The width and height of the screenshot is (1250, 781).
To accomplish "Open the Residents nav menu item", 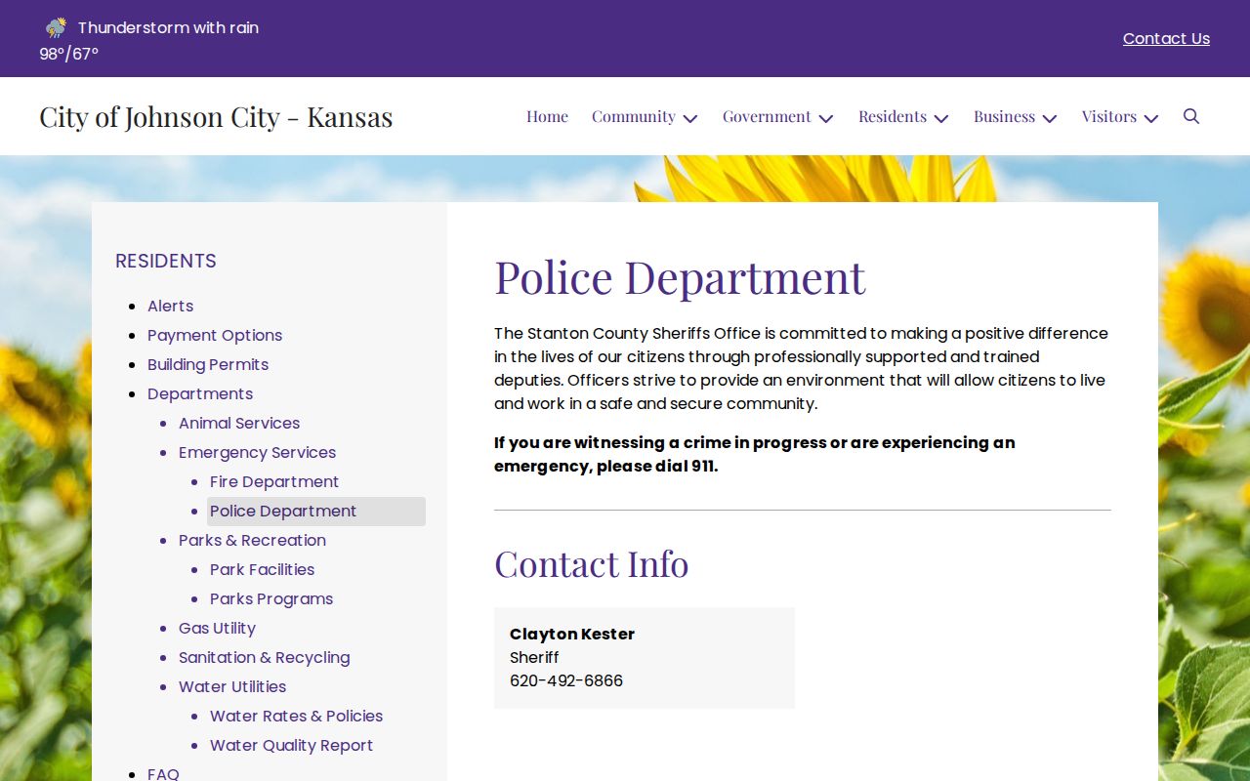I will tap(893, 116).
